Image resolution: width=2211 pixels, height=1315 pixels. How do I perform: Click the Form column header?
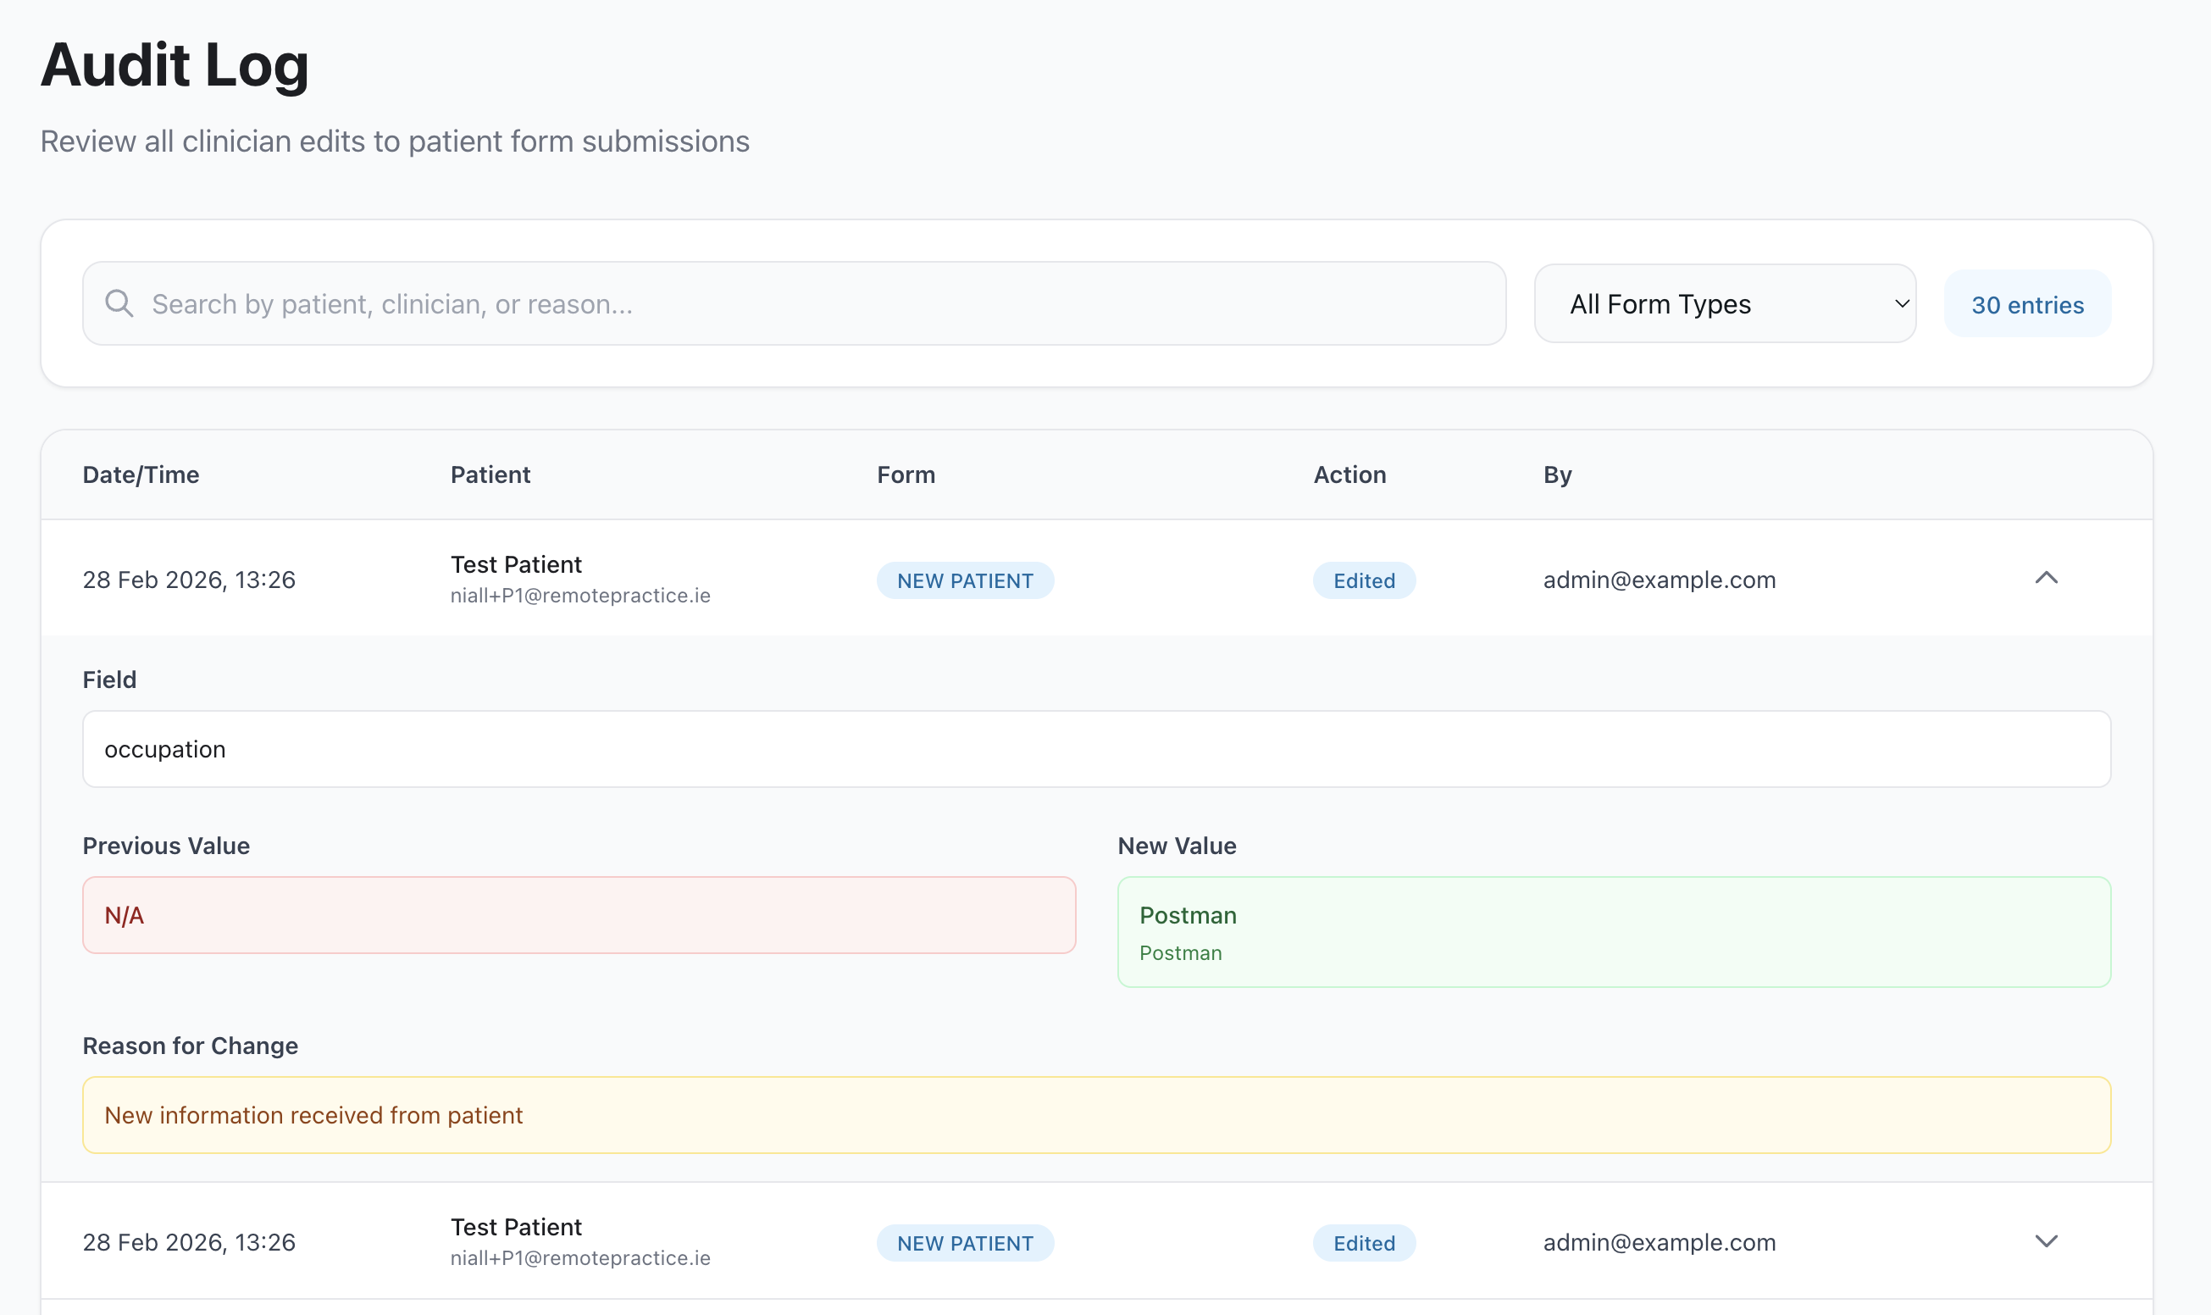click(x=906, y=475)
